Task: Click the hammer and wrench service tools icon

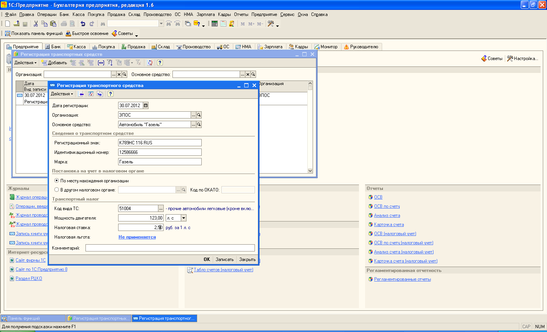Action: coord(271,24)
